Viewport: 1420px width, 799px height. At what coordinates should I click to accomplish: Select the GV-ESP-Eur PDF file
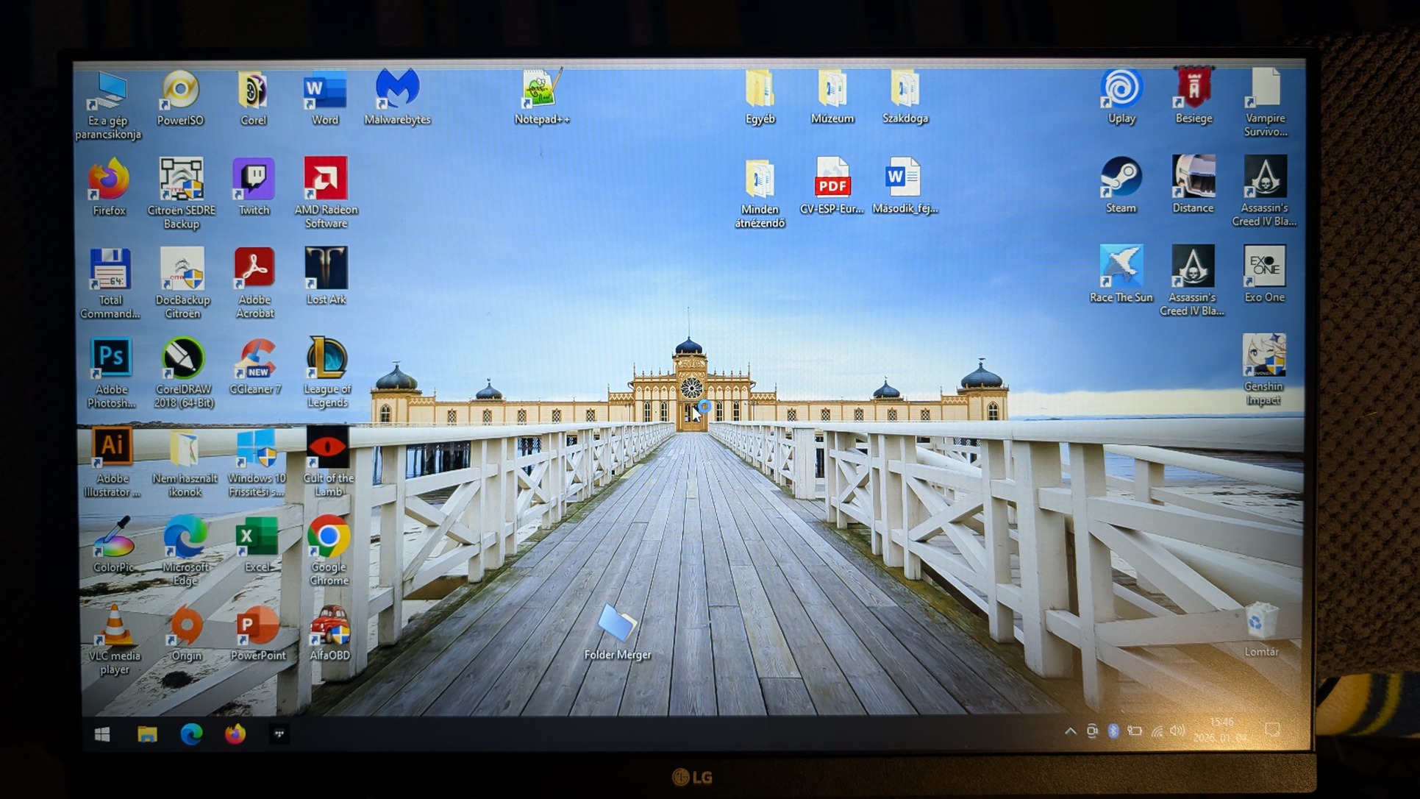(832, 180)
